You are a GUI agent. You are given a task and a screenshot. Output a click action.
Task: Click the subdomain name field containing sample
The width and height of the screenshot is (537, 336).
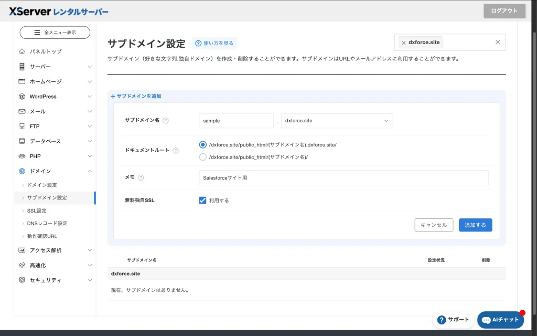click(x=236, y=121)
